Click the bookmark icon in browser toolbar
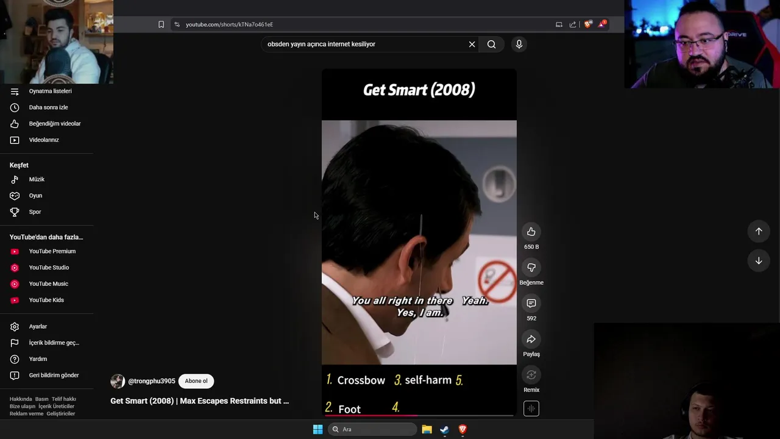This screenshot has width=780, height=439. 161,24
